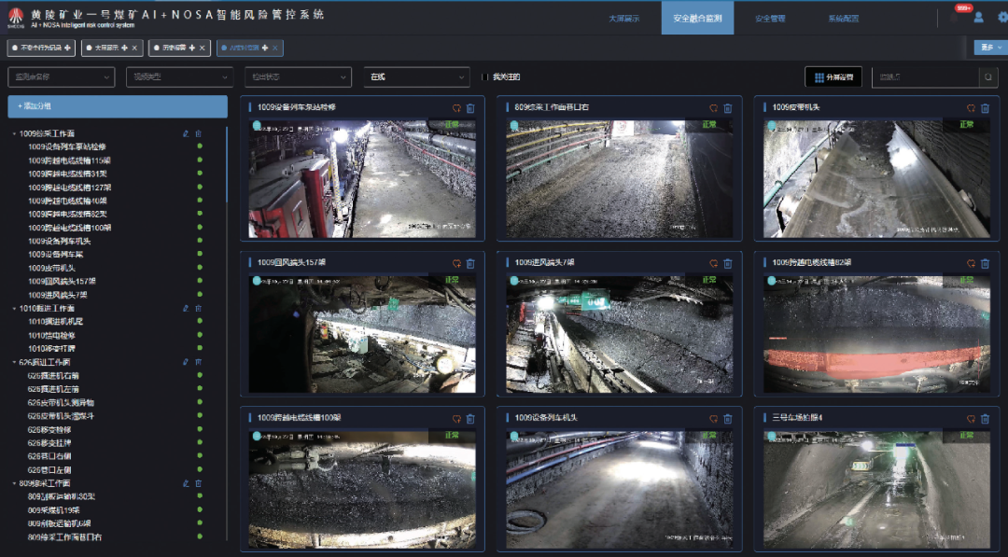1008x557 pixels.
Task: Close the 历史报警 page tab
Action: tap(202, 48)
